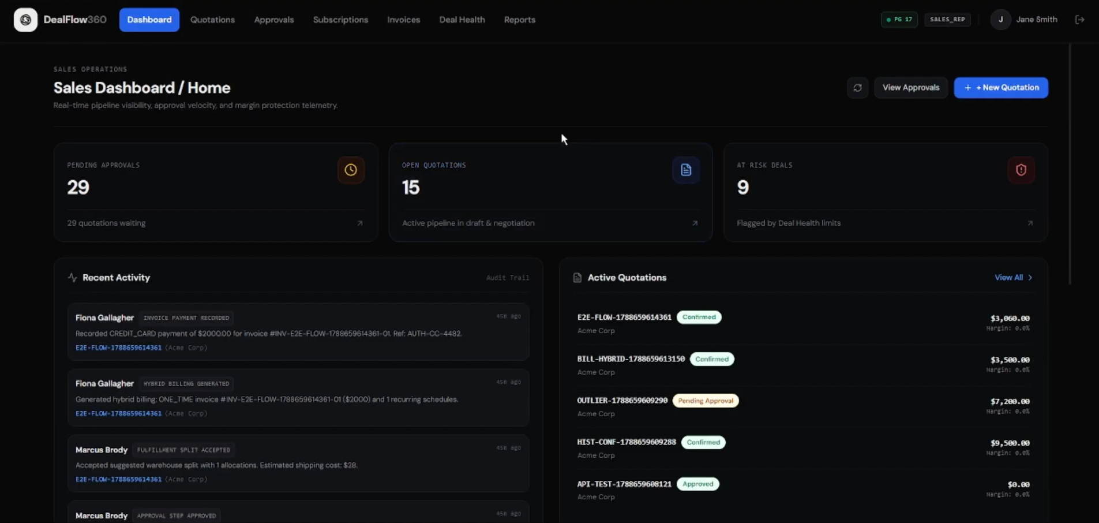Refresh the dashboard with the refresh icon
This screenshot has height=523, width=1099.
click(x=857, y=88)
